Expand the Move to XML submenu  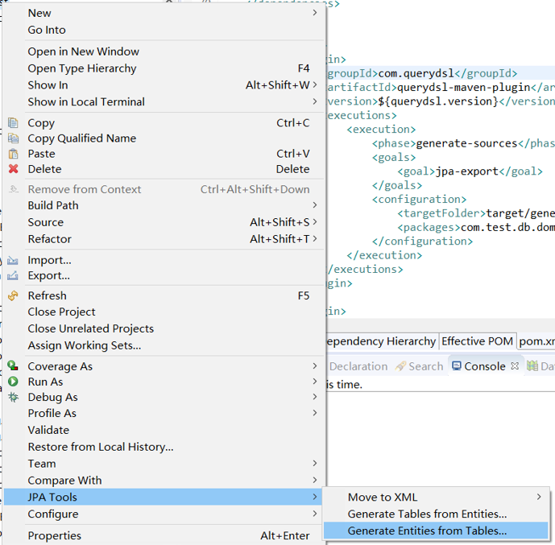coord(539,497)
